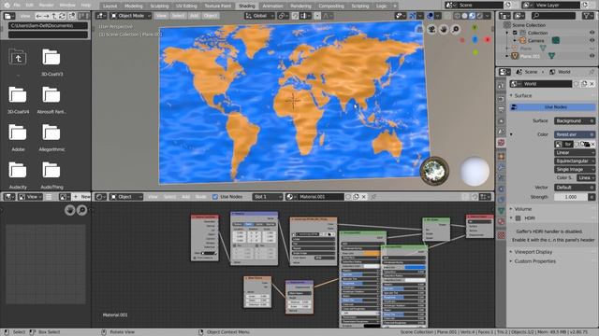The image size is (599, 336).
Task: Click pan hand icon in image editor
Action: 69,210
